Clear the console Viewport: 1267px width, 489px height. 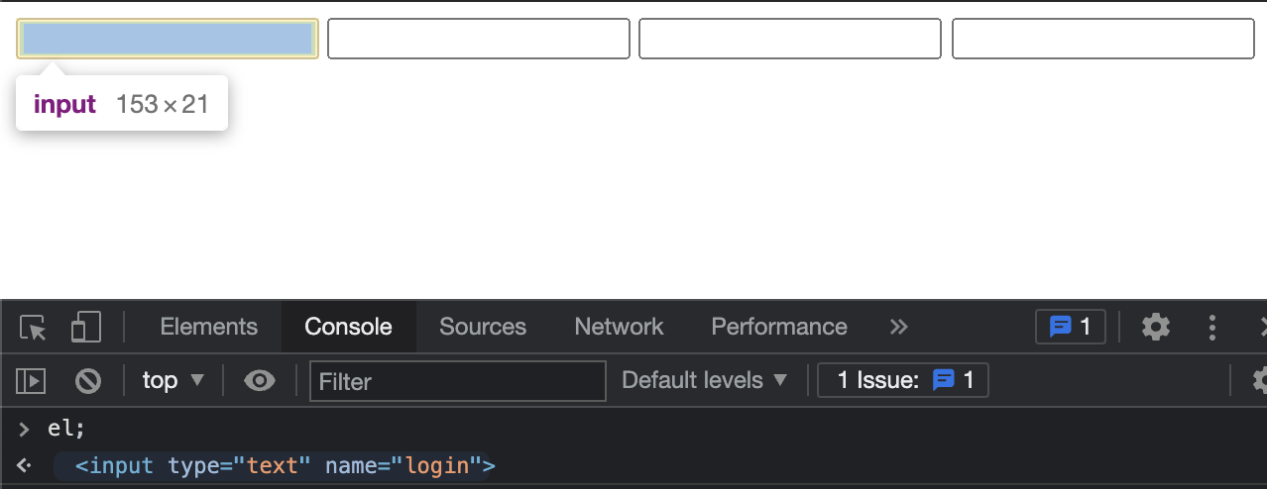(89, 380)
